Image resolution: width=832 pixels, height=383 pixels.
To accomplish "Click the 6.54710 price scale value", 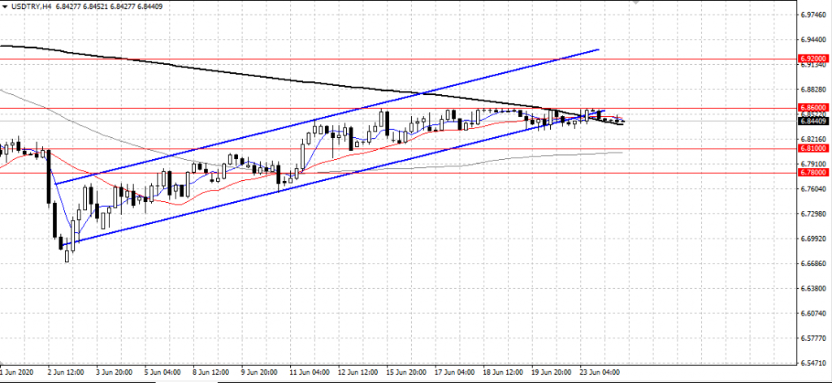I will [813, 363].
